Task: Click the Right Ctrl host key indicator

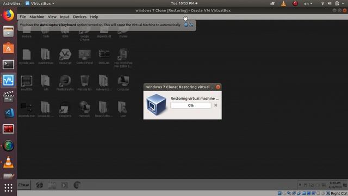Action: pyautogui.click(x=339, y=193)
